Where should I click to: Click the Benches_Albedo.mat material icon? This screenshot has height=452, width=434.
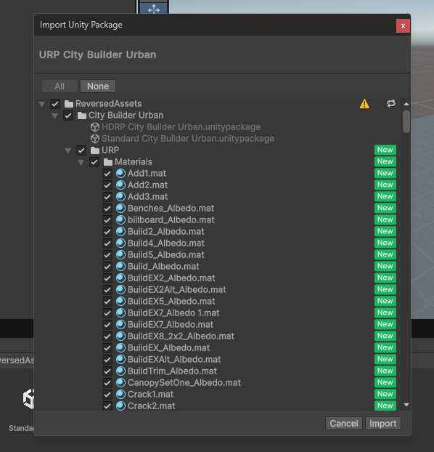[120, 209]
